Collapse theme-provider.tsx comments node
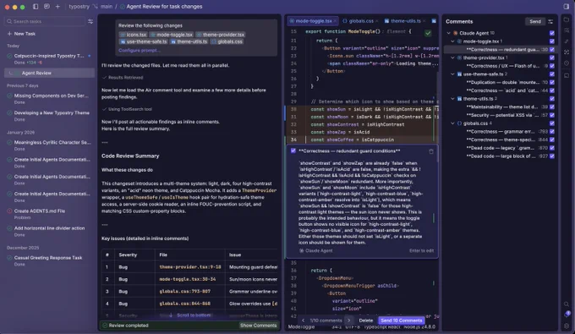 pyautogui.click(x=452, y=58)
